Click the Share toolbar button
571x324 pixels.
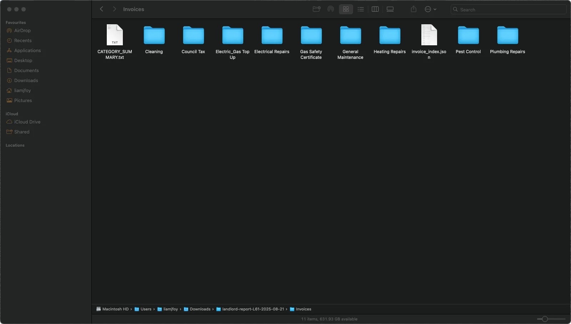pyautogui.click(x=414, y=9)
